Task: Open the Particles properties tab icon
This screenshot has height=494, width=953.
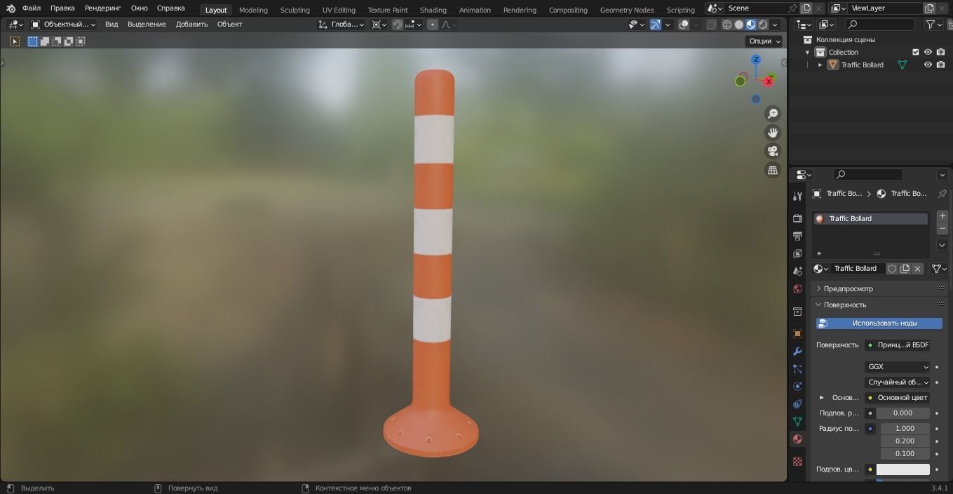Action: click(x=797, y=369)
